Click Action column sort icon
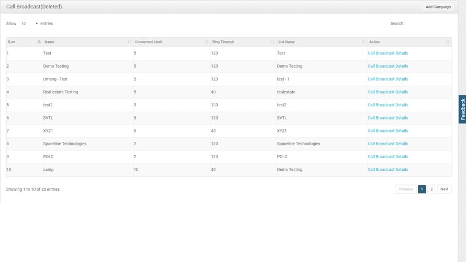The image size is (466, 262). (448, 42)
